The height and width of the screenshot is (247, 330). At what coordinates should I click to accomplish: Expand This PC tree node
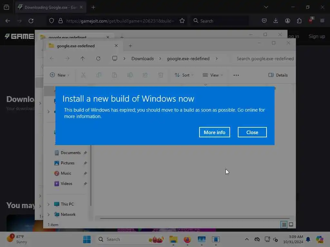click(48, 204)
